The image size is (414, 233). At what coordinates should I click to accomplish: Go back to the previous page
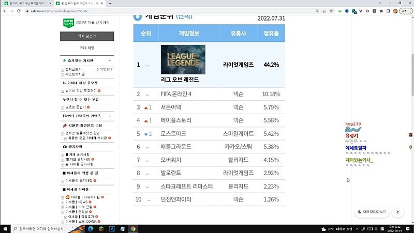(5, 11)
